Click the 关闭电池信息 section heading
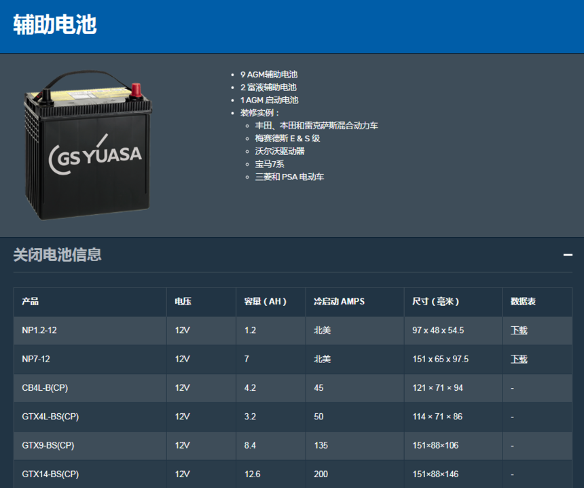Image resolution: width=584 pixels, height=488 pixels. pyautogui.click(x=57, y=255)
